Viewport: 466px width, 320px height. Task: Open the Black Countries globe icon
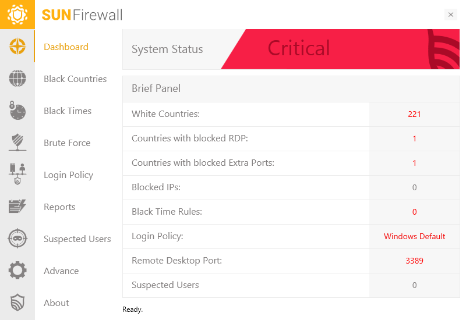pos(17,79)
